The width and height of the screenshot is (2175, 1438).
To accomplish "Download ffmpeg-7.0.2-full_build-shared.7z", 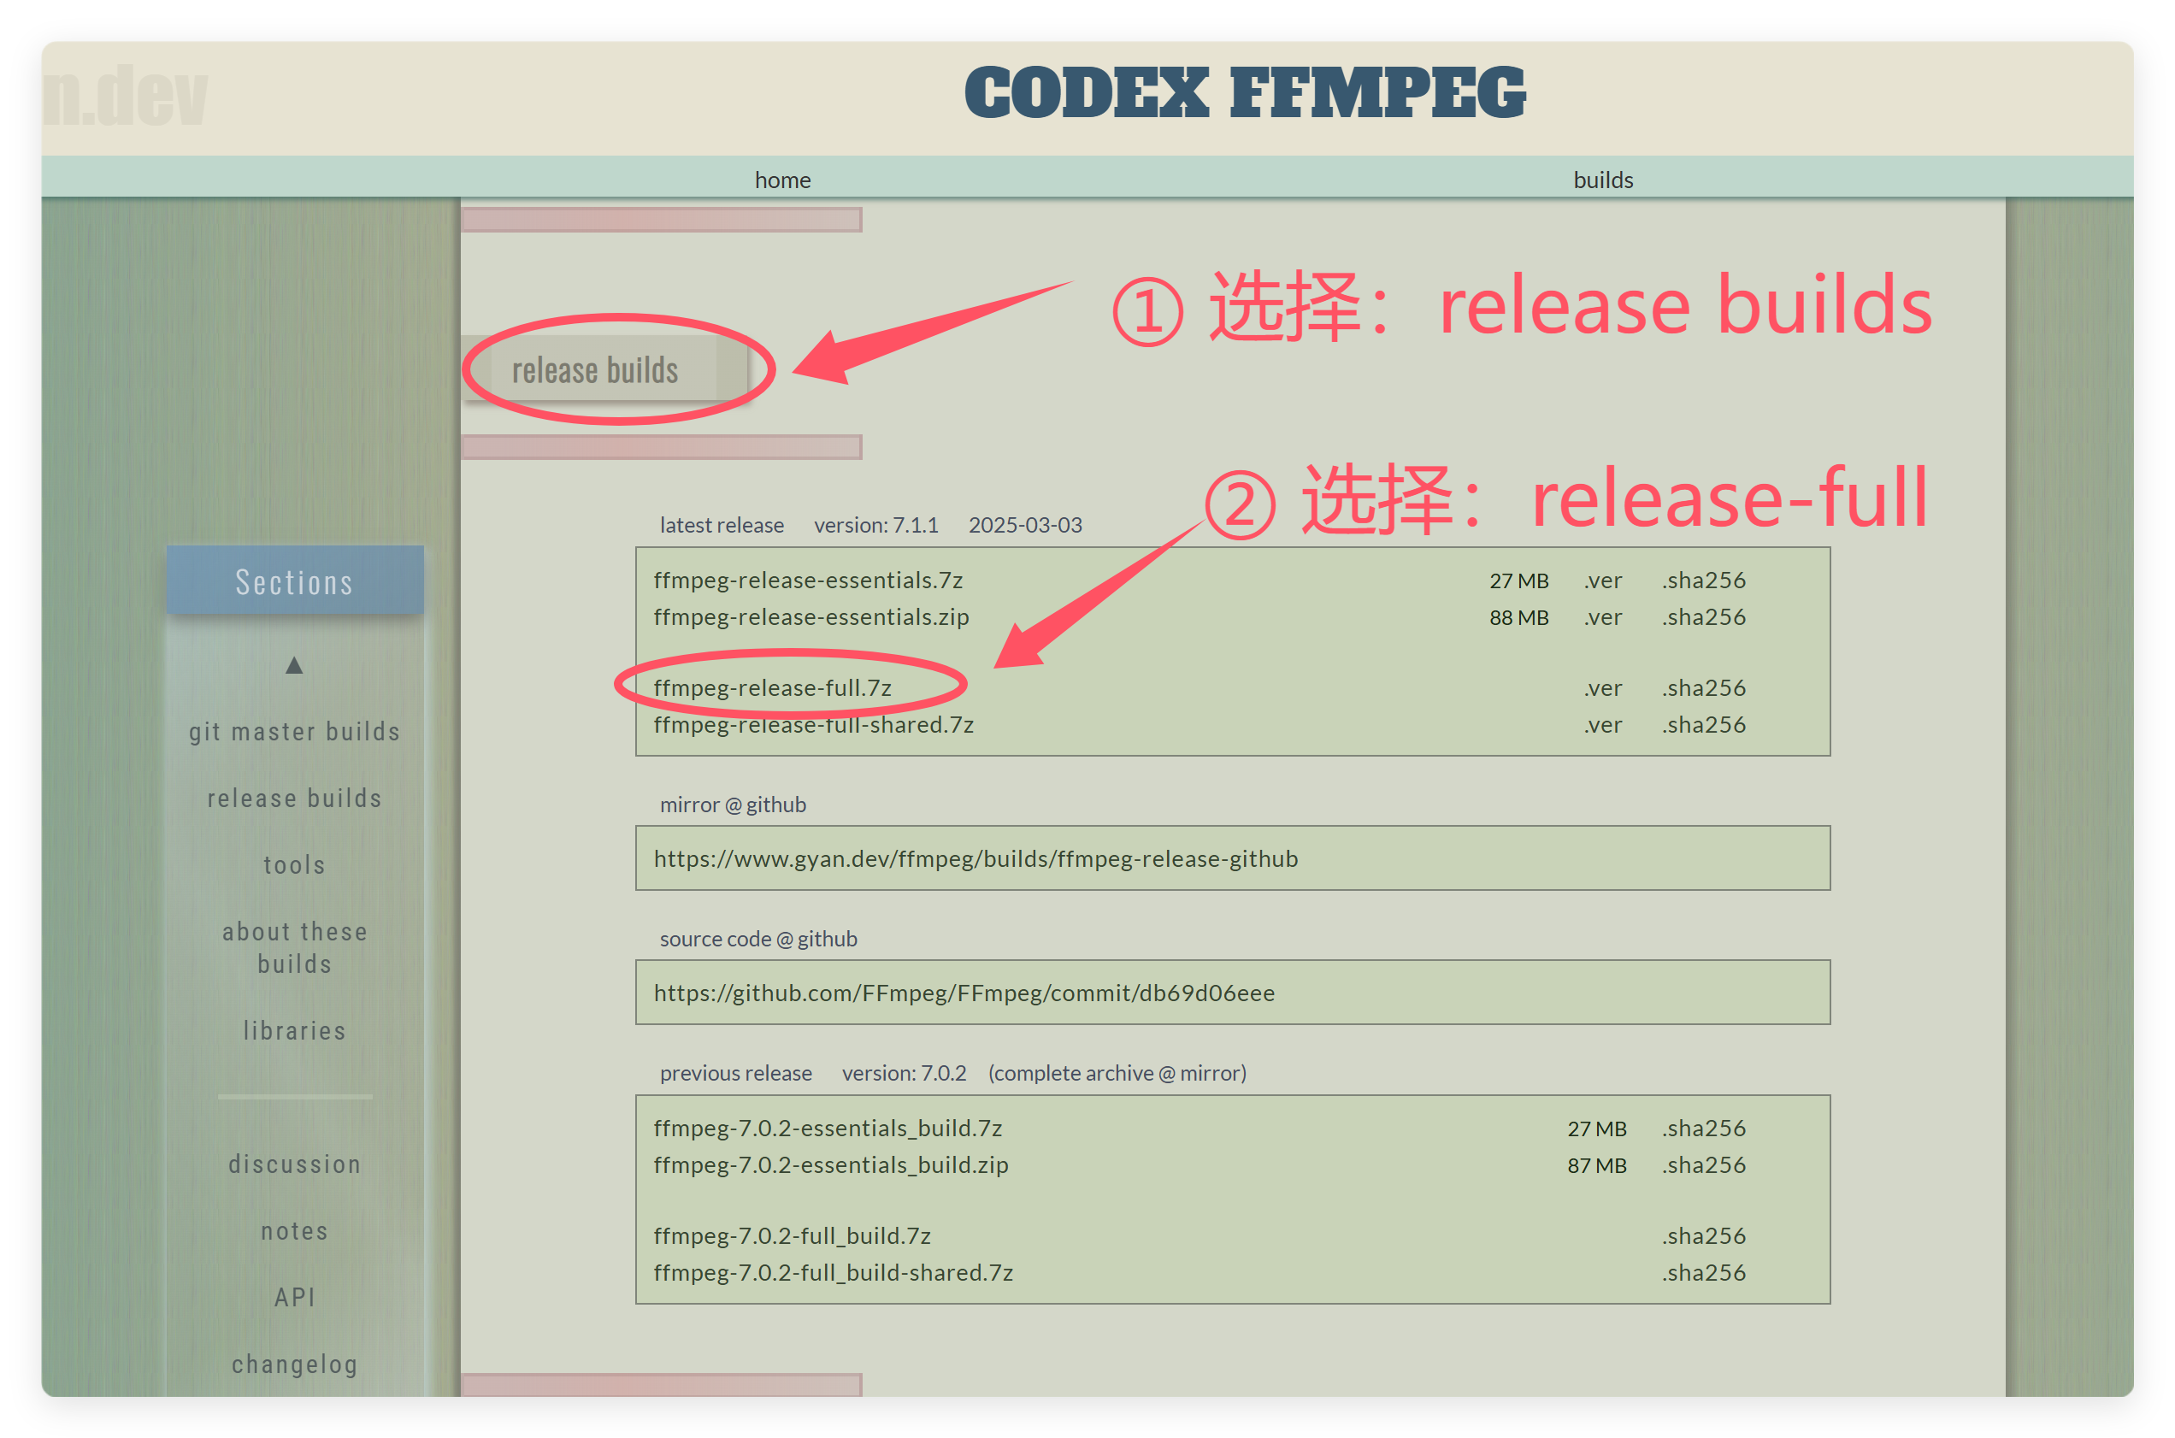I will coord(833,1272).
